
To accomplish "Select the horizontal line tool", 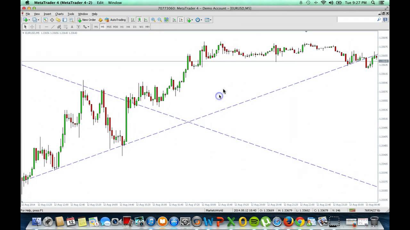I will (x=46, y=27).
